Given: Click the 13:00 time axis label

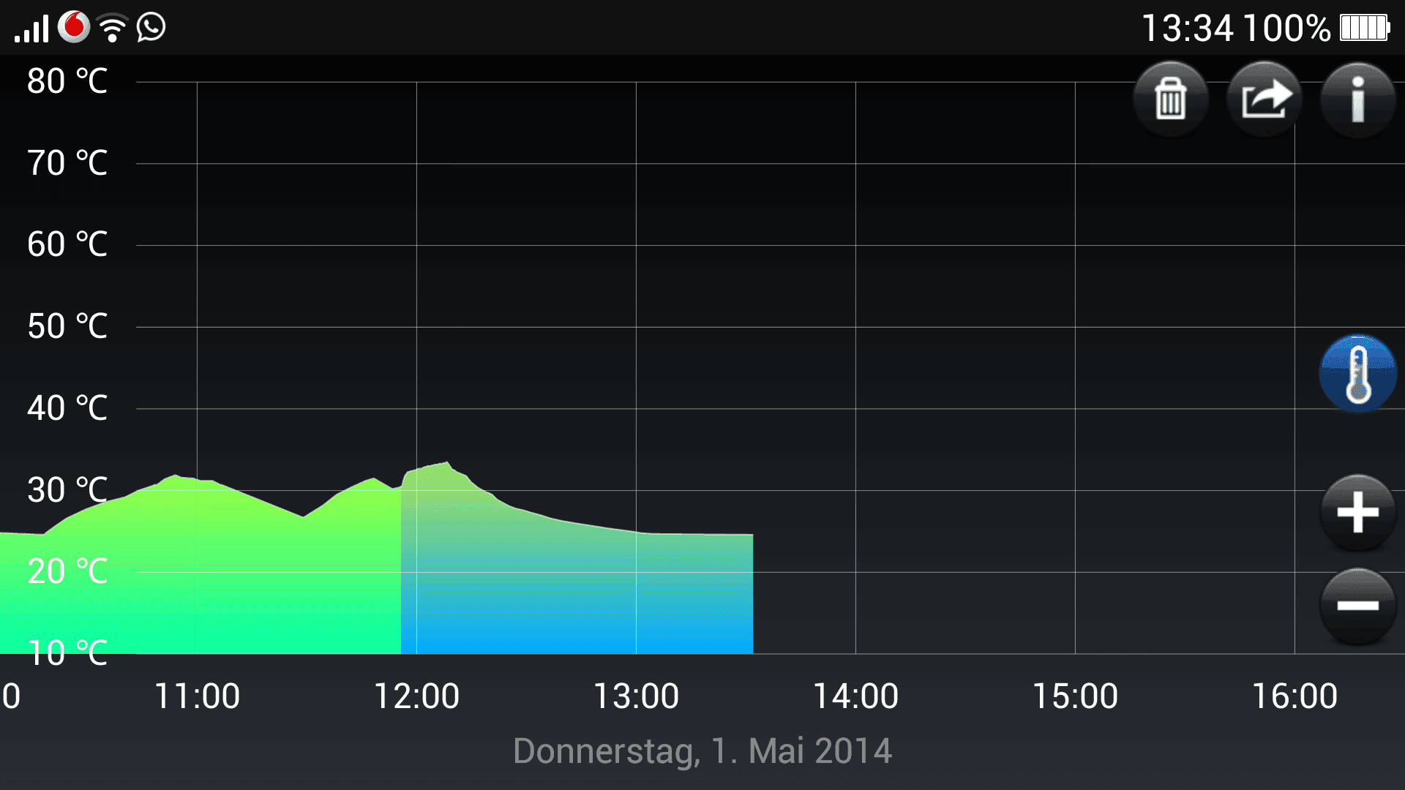Looking at the screenshot, I should 636,696.
